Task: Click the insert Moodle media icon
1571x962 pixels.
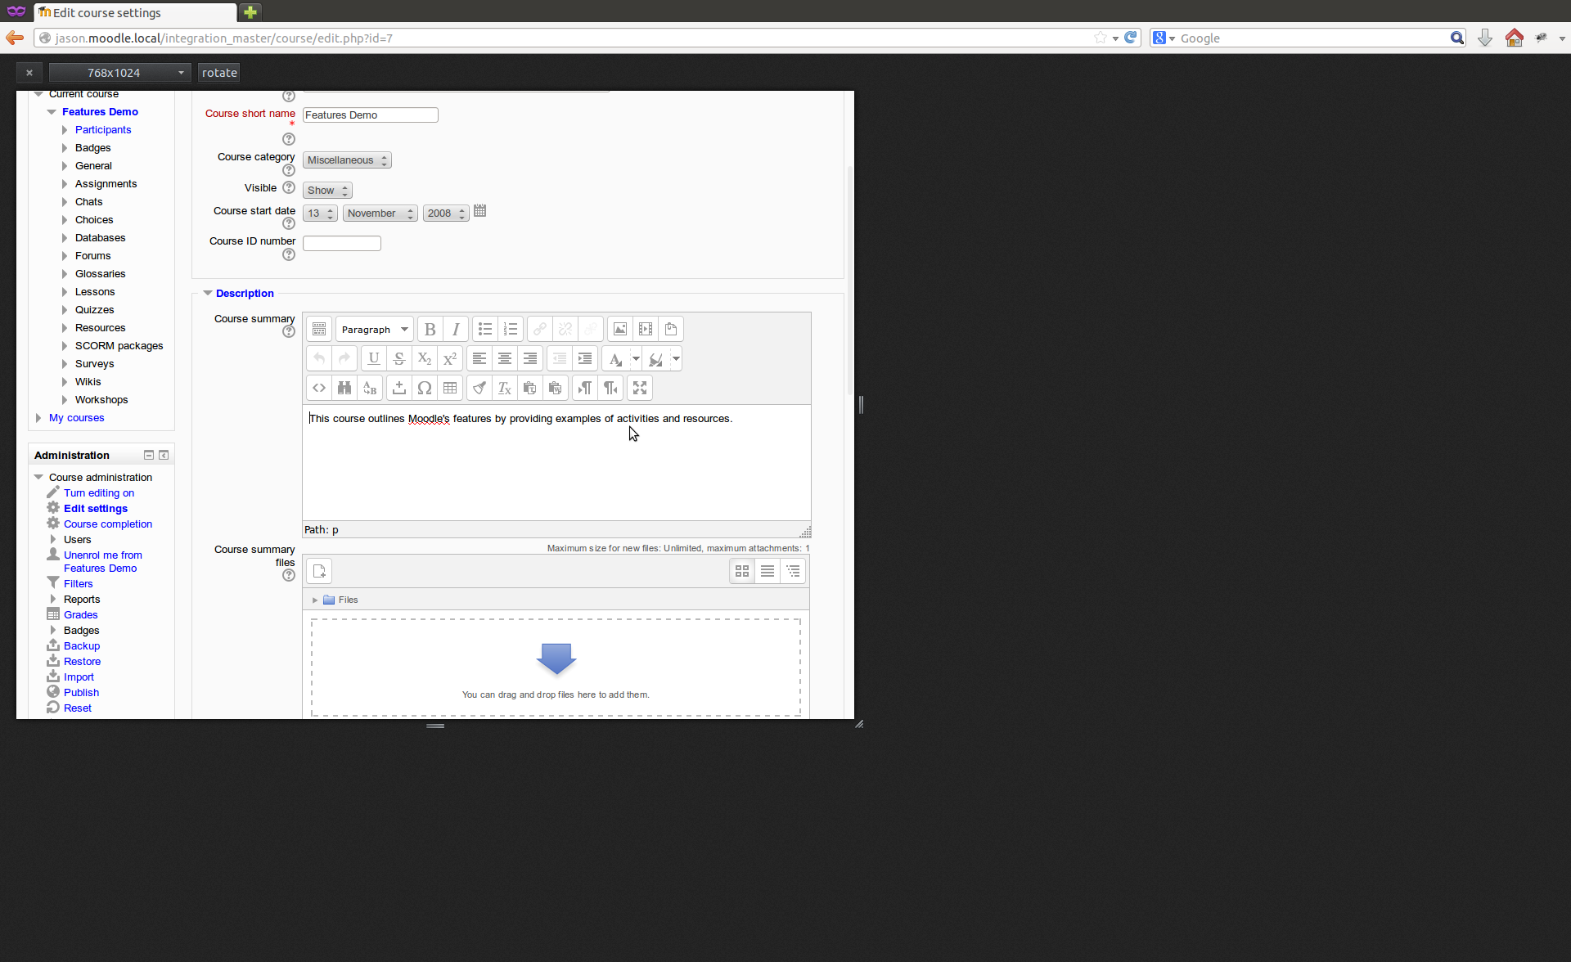Action: coord(646,329)
